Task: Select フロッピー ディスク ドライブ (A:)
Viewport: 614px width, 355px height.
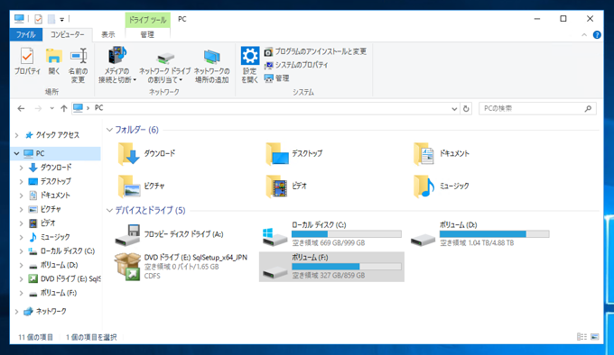Action: (169, 234)
